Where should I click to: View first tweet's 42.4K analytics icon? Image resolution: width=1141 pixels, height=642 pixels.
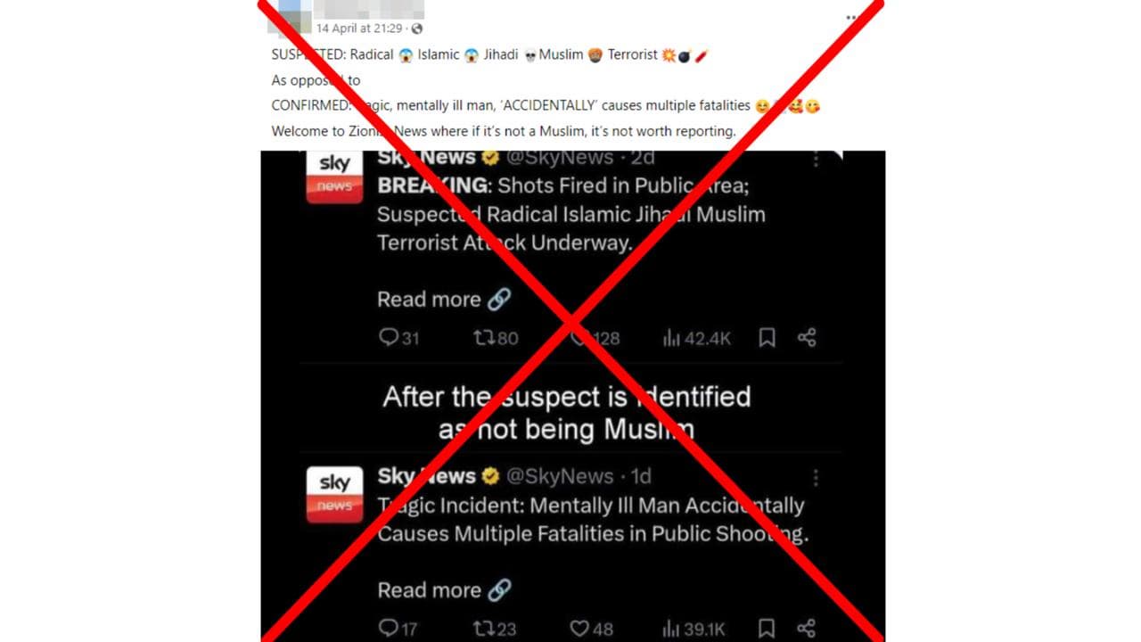click(x=671, y=338)
